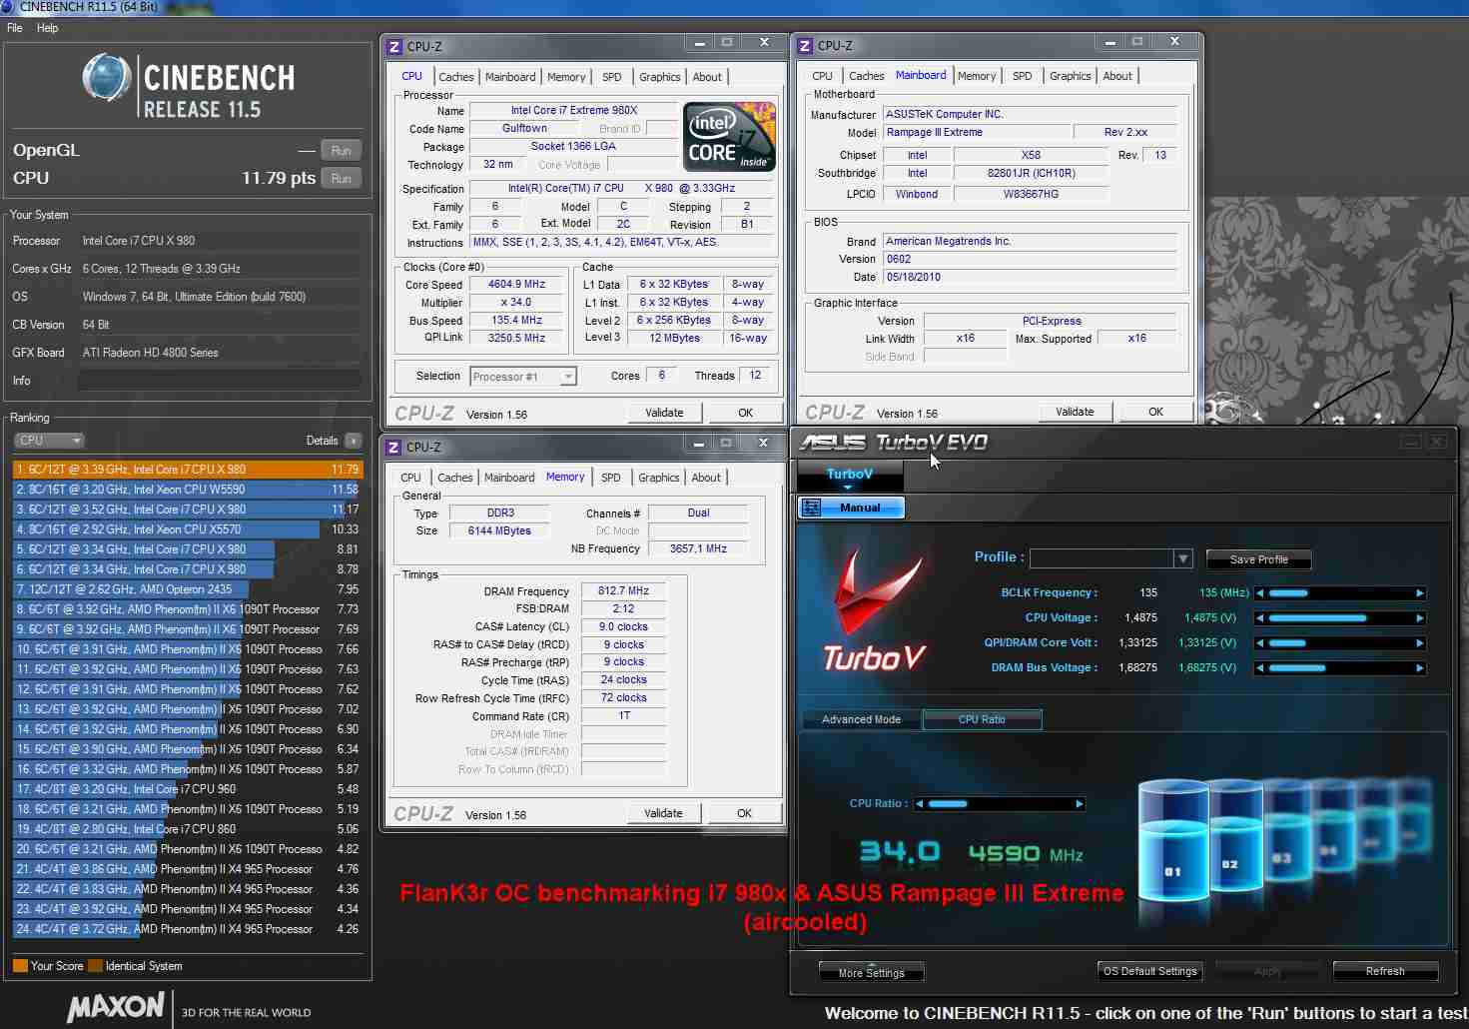Click Save Profile in TurboV
The height and width of the screenshot is (1029, 1469).
pyautogui.click(x=1258, y=559)
